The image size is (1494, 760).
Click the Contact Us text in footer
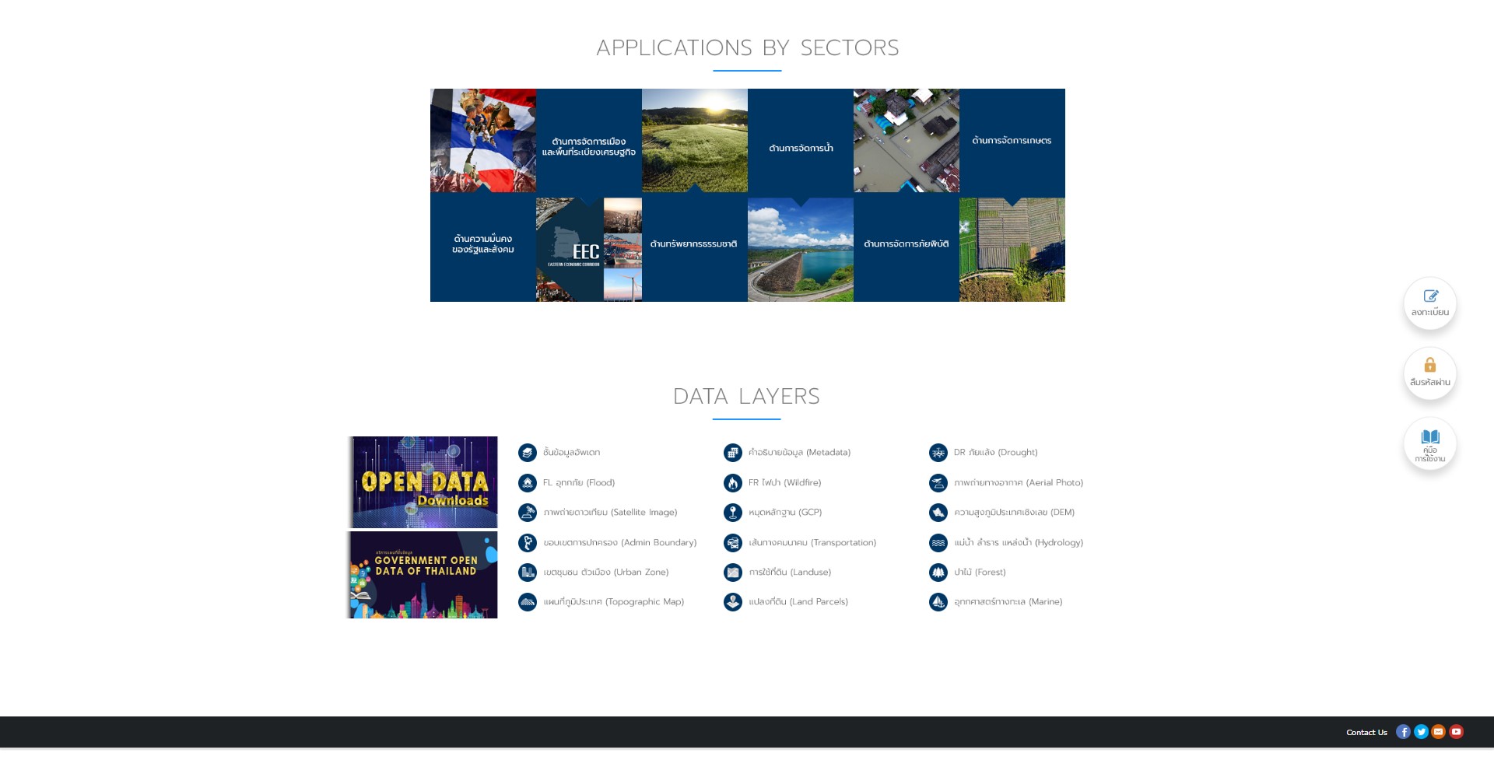click(x=1366, y=733)
